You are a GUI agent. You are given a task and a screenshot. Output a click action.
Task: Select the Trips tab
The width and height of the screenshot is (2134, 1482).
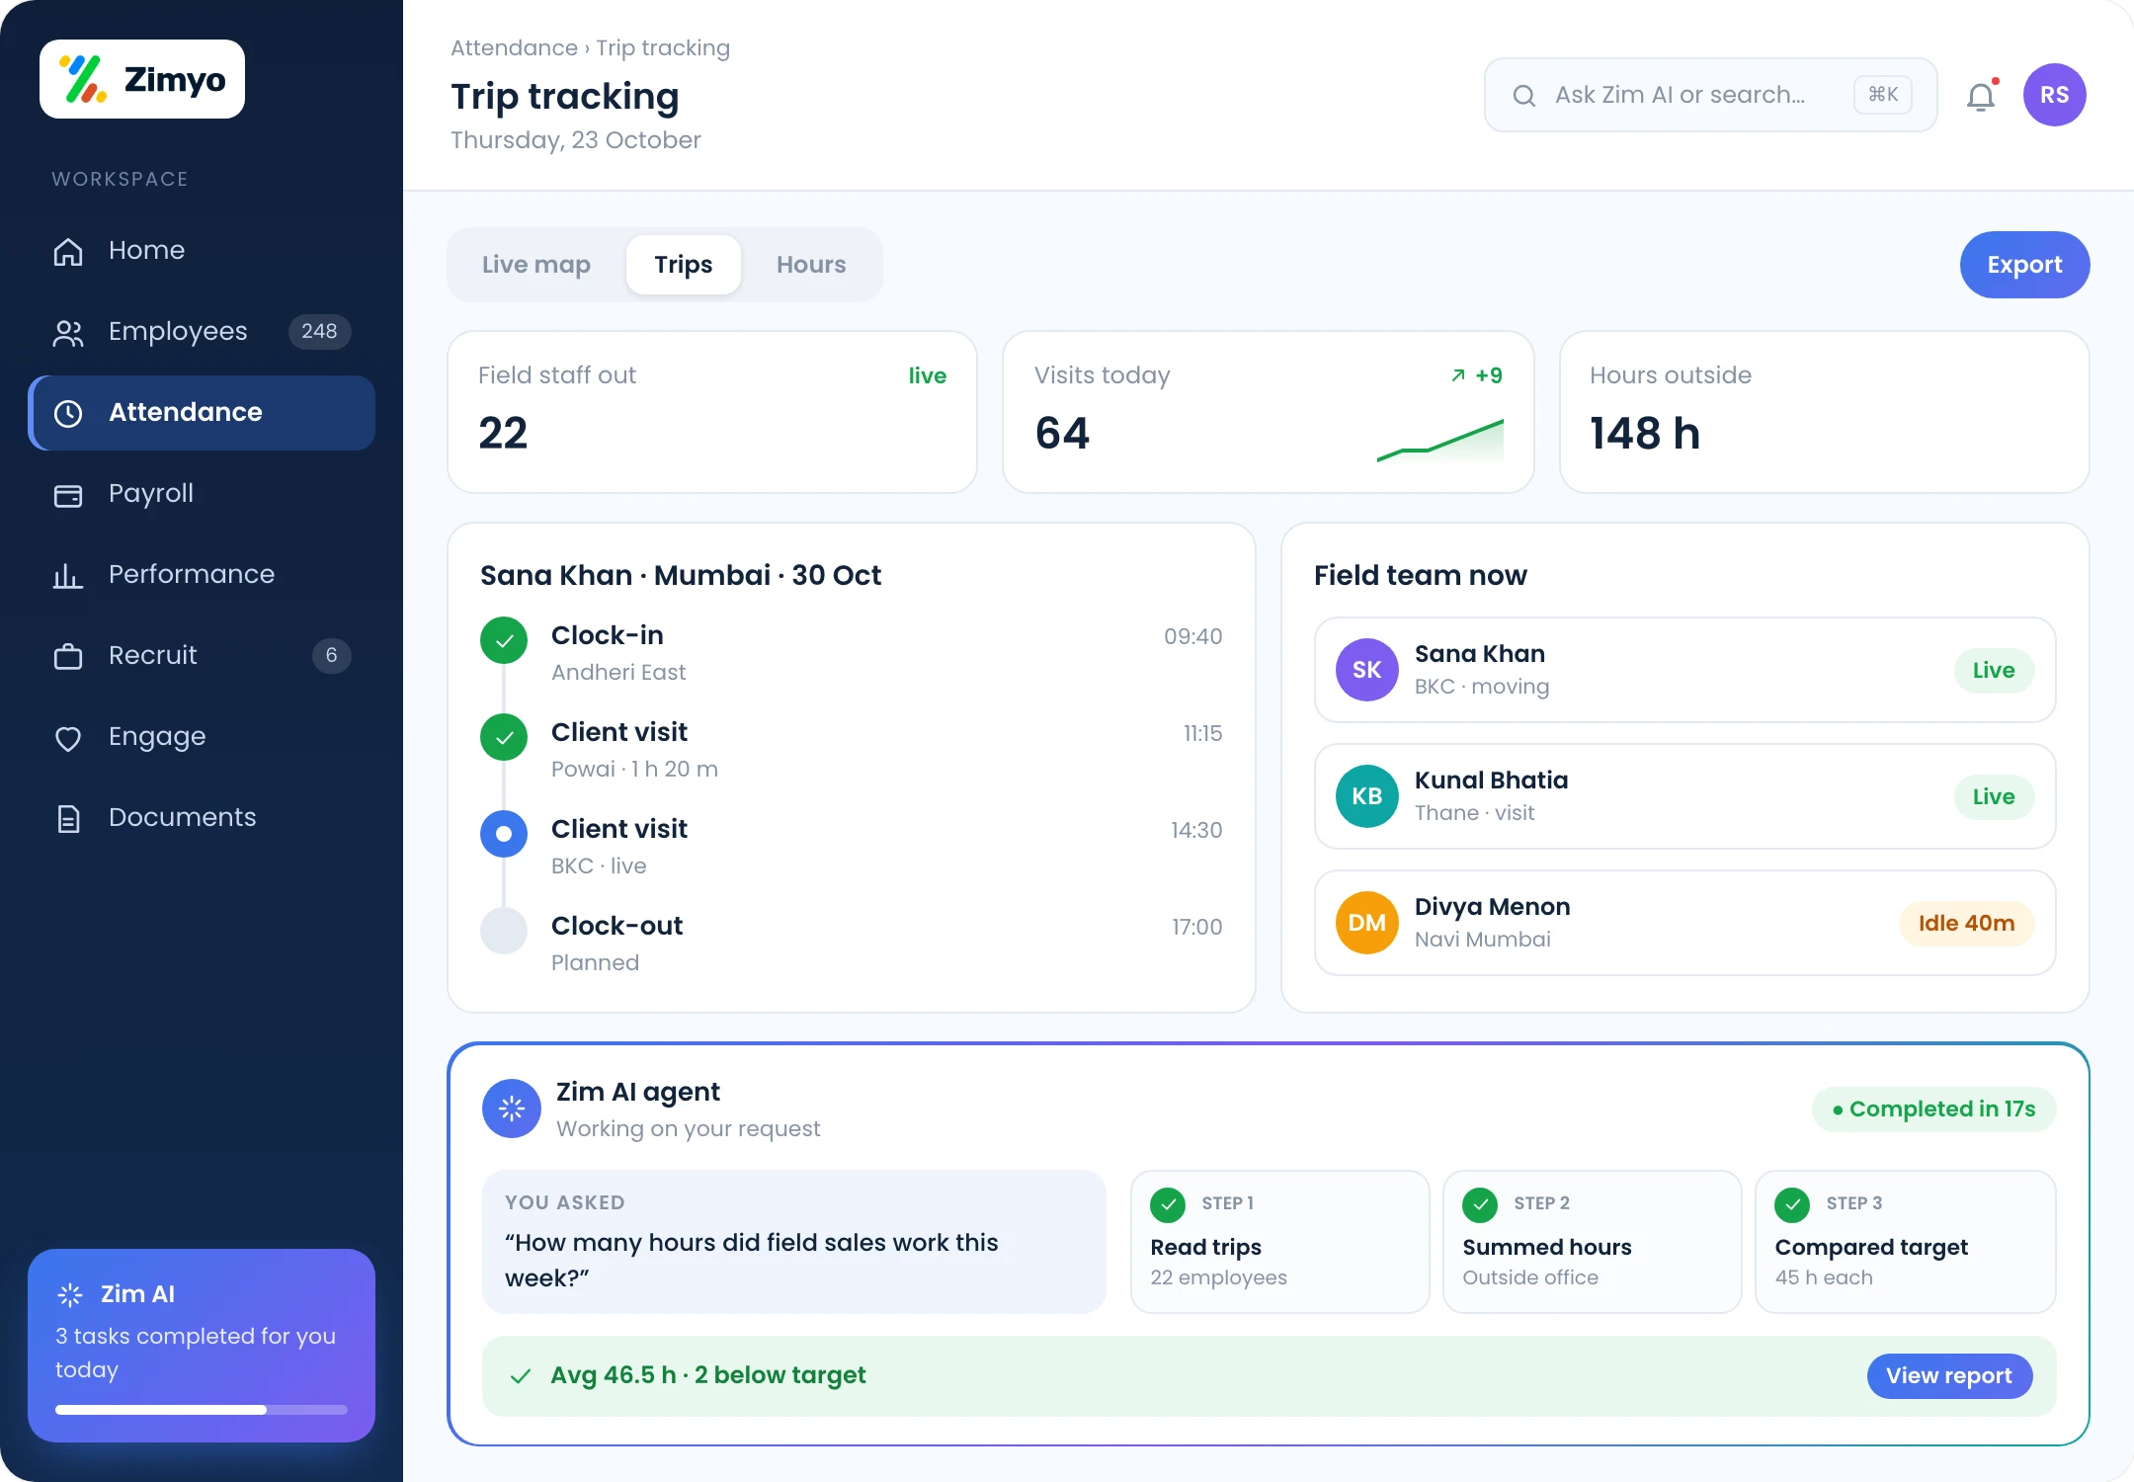pos(684,265)
